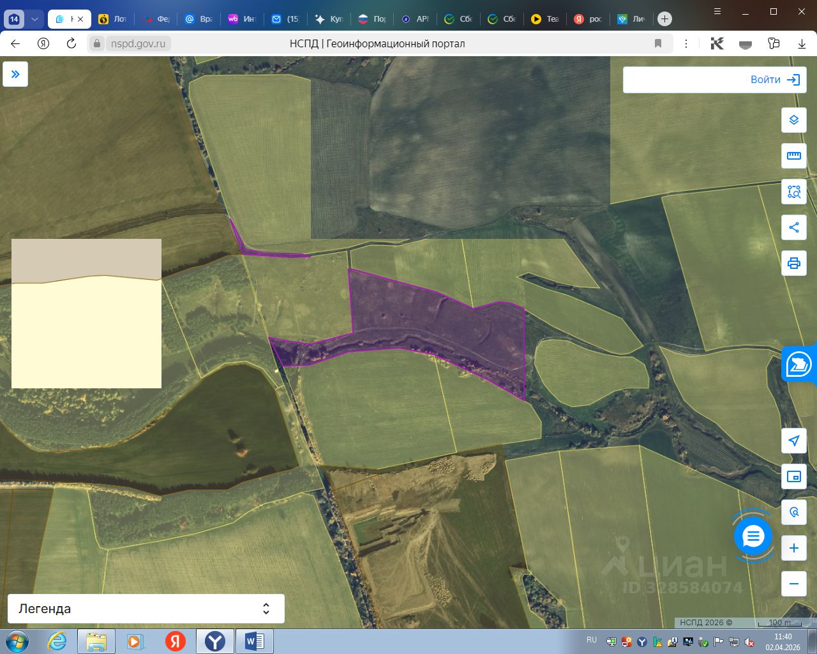
Task: Open a new browser tab
Action: pyautogui.click(x=664, y=19)
